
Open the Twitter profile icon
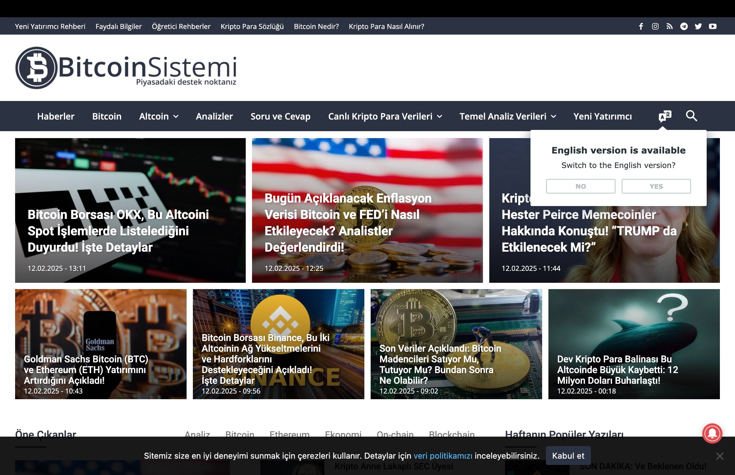coord(699,26)
